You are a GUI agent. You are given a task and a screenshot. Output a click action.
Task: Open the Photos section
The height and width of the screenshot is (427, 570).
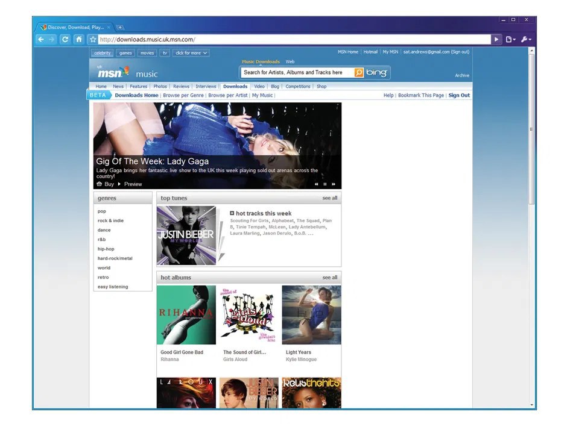[x=160, y=86]
